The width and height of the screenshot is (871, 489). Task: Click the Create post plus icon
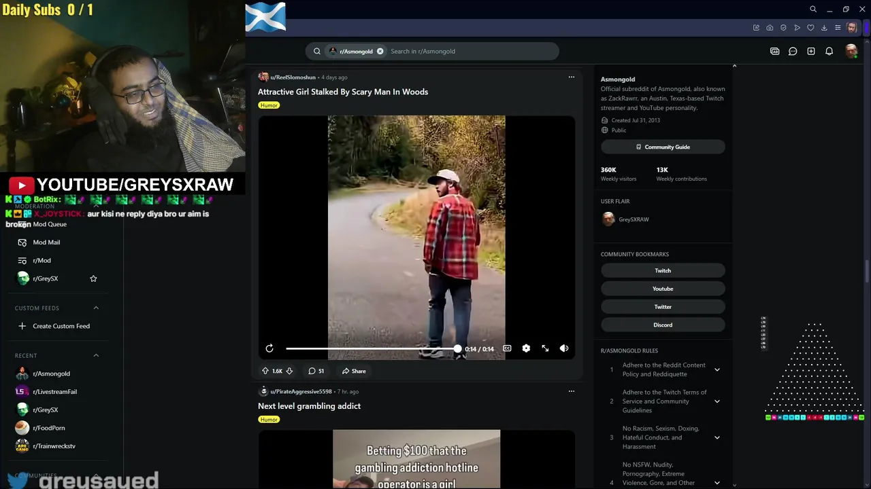[x=811, y=51]
